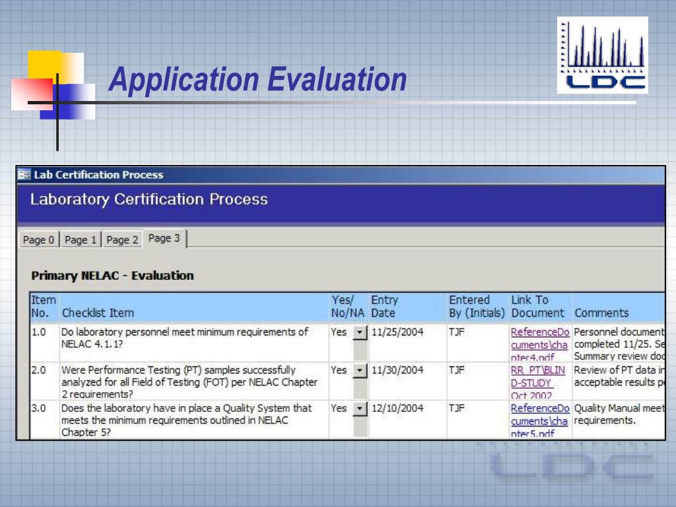Click the TJF initials for item 3.0
The width and height of the screenshot is (676, 507).
tap(457, 408)
